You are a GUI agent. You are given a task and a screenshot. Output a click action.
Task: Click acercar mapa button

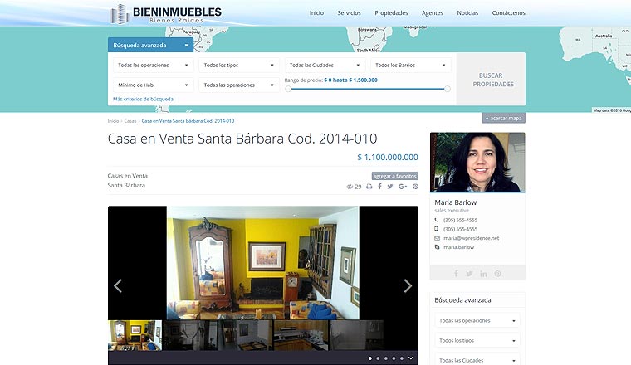[x=503, y=118]
